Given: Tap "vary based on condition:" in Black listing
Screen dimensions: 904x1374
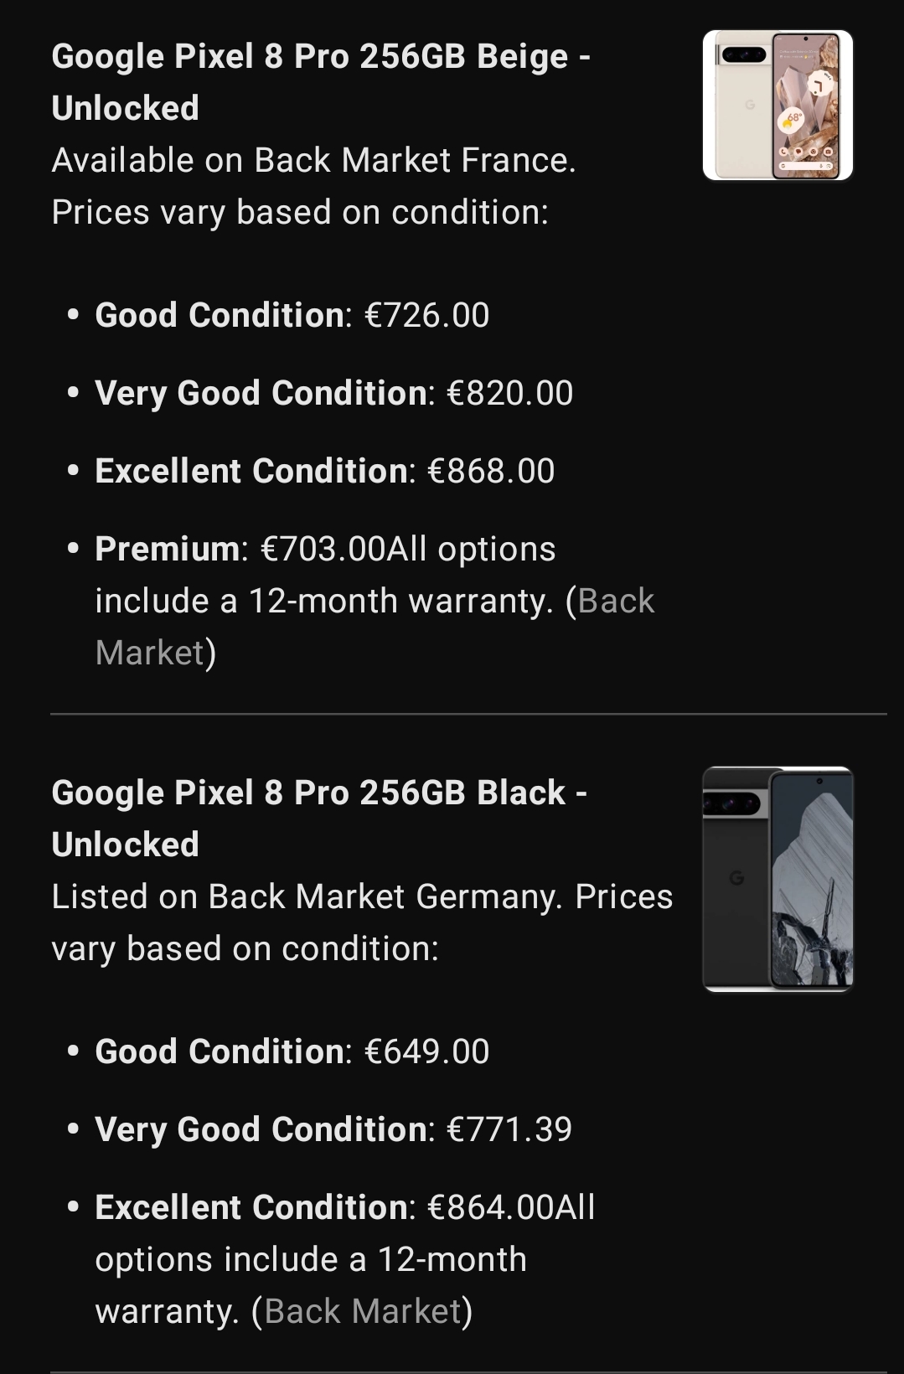Looking at the screenshot, I should (x=245, y=949).
